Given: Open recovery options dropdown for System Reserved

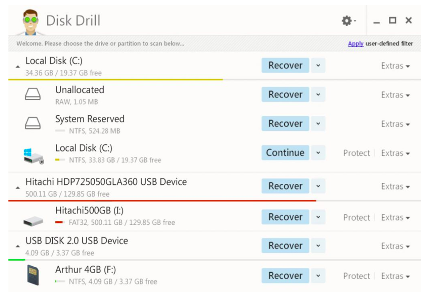Looking at the screenshot, I should point(318,123).
